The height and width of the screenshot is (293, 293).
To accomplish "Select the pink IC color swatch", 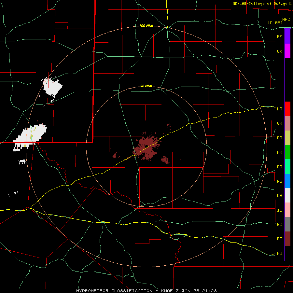I will click(x=287, y=210).
